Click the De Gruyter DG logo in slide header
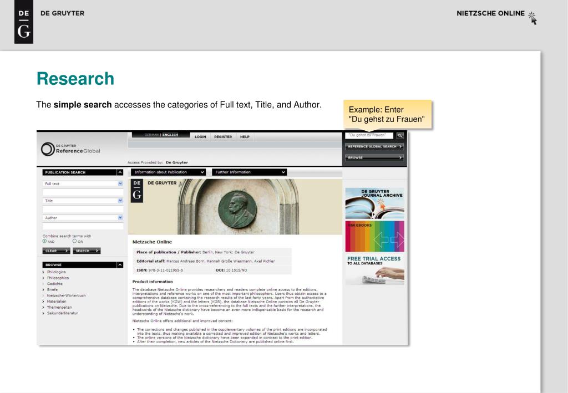The image size is (568, 393). pos(24,22)
